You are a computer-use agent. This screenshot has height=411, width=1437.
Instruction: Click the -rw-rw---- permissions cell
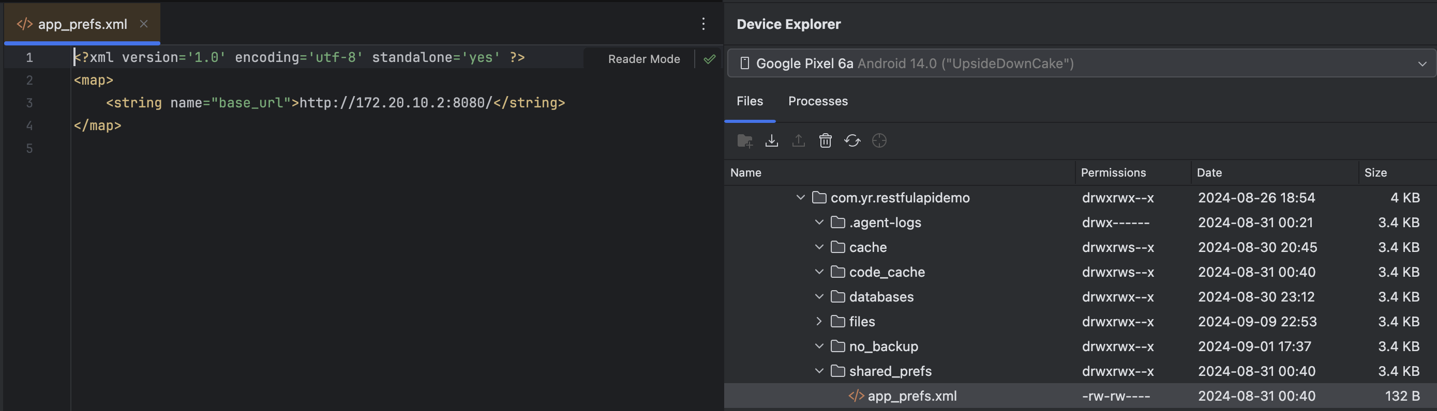(x=1116, y=396)
